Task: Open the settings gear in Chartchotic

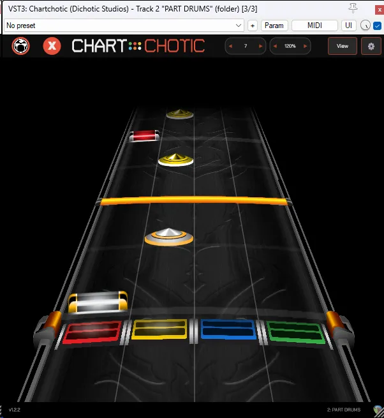Action: [371, 46]
